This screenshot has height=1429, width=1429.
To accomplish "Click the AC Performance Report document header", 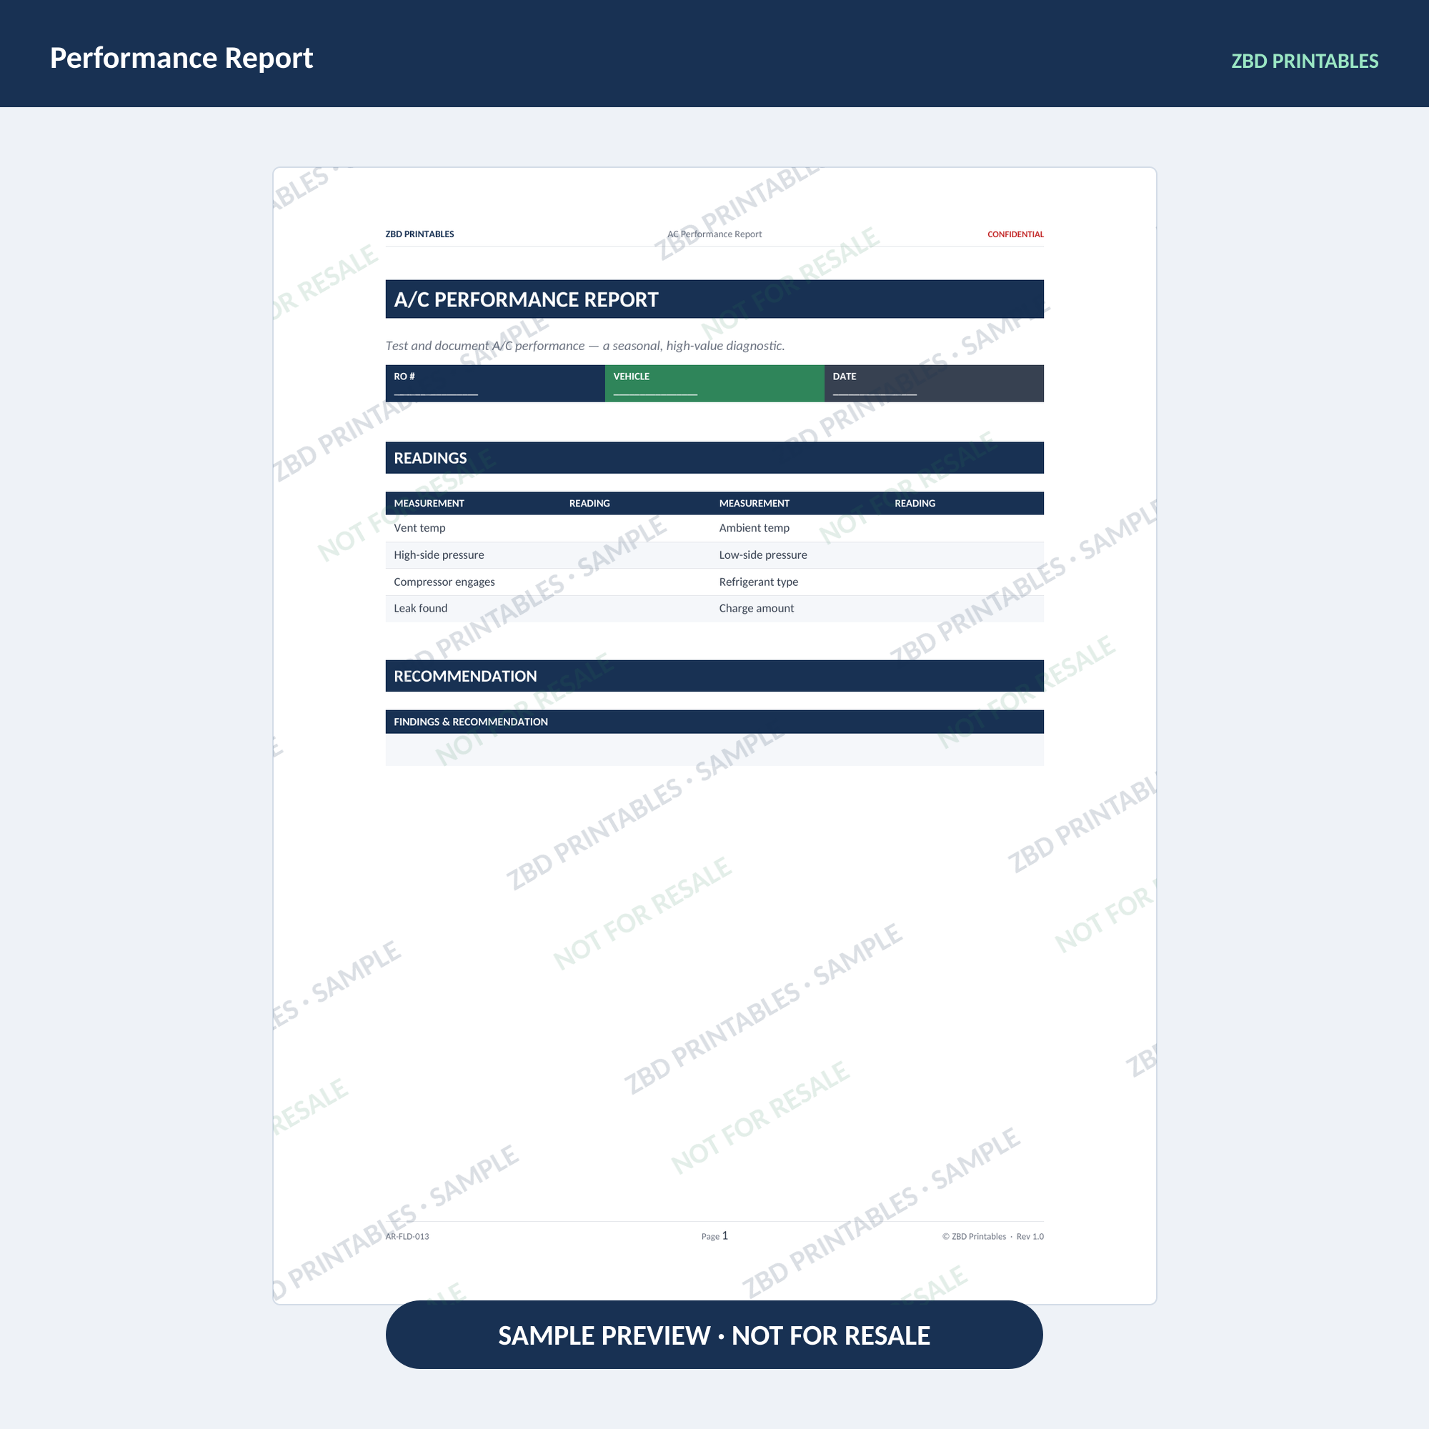I will click(714, 234).
